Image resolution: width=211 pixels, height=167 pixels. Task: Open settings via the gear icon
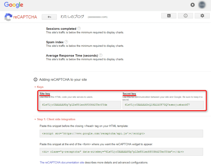coord(202,16)
